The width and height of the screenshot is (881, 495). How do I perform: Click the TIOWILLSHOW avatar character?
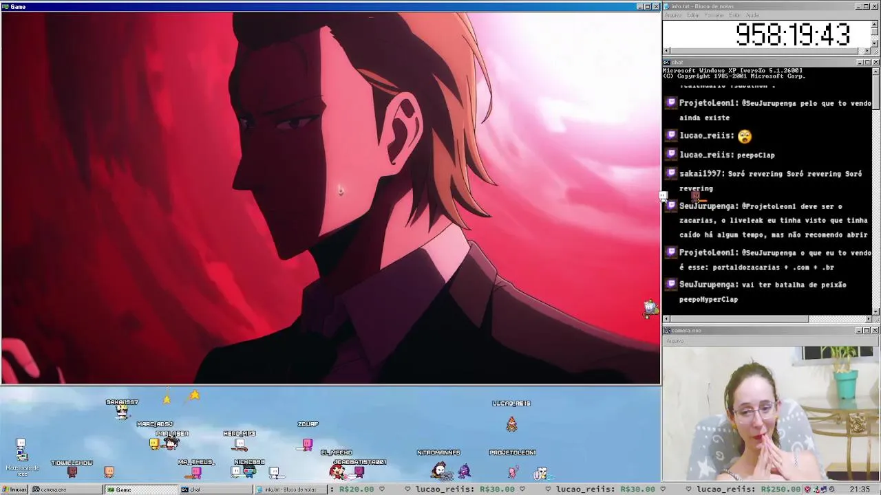coord(72,472)
